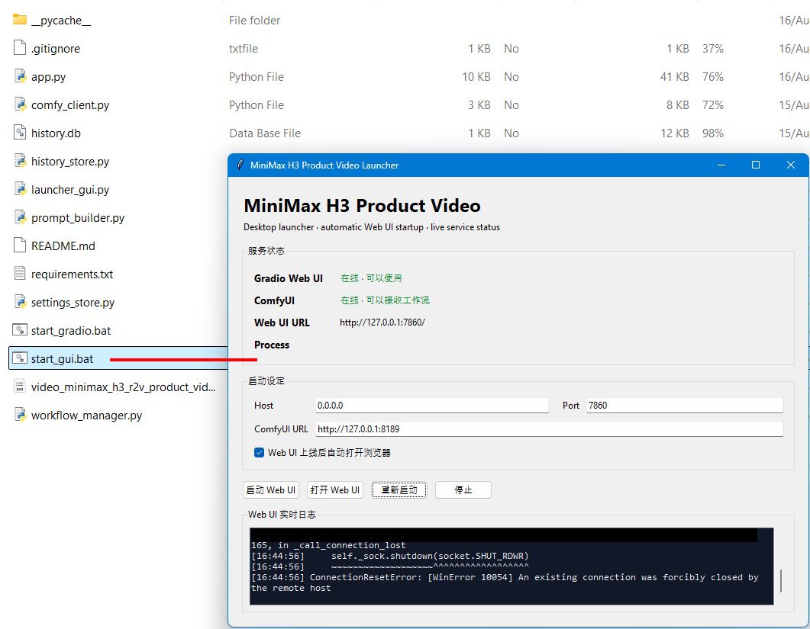
Task: Select the README.md file name
Action: pos(63,246)
